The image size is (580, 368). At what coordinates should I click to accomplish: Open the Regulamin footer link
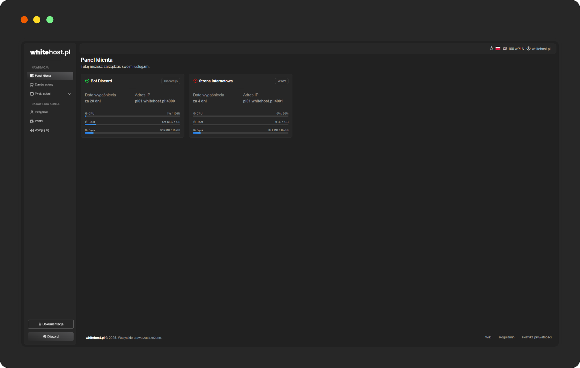click(507, 337)
